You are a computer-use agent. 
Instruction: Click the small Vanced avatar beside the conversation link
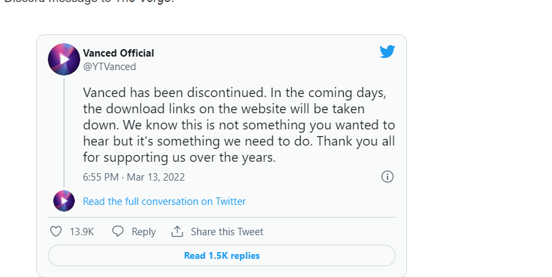[64, 201]
